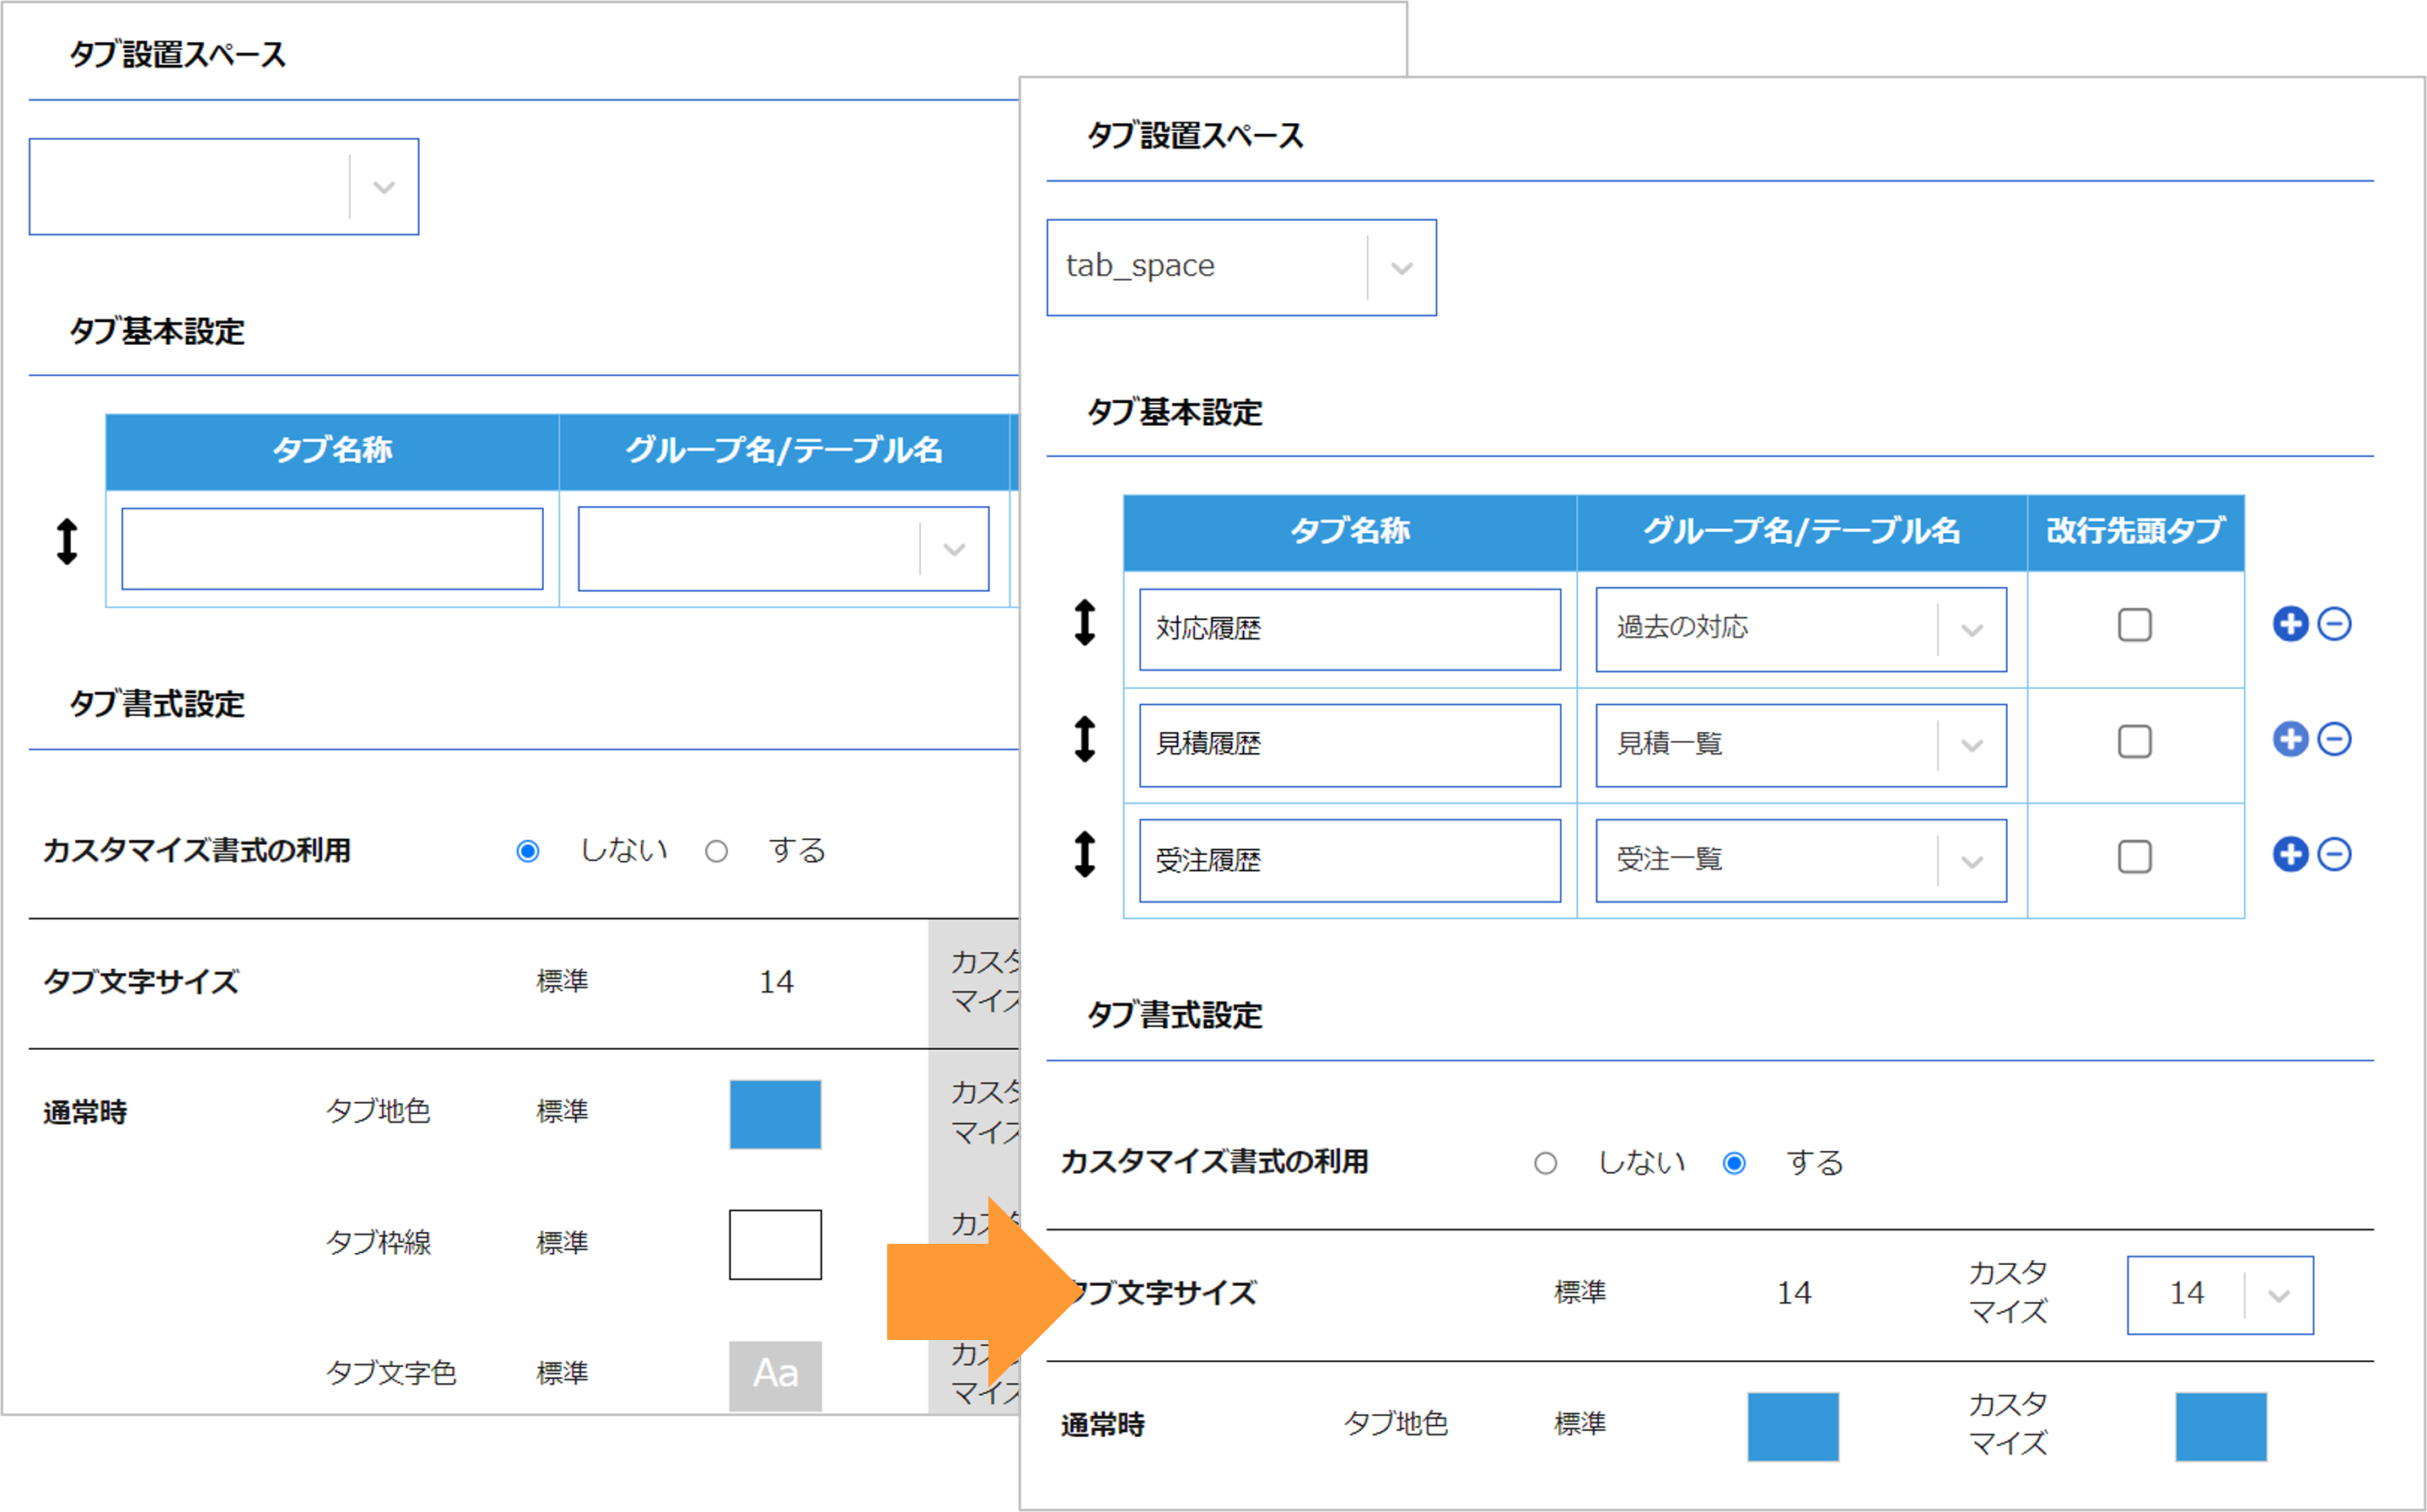Open the 過去の対応 group dropdown
This screenshot has height=1512, width=2427.
tap(1800, 629)
